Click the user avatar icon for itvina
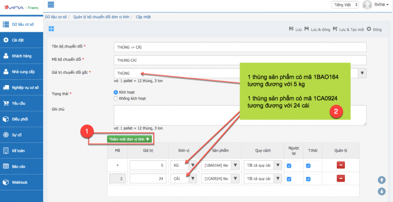 click(x=367, y=5)
